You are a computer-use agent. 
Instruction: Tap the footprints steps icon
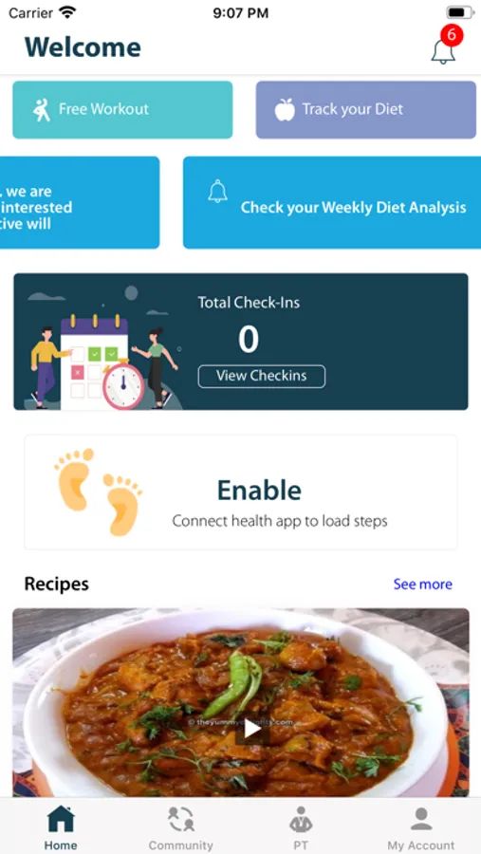coord(98,492)
